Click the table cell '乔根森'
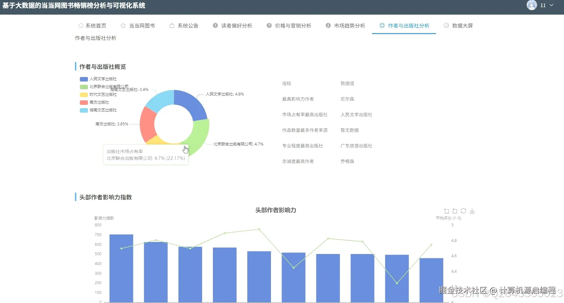This screenshot has width=564, height=303. [x=348, y=161]
